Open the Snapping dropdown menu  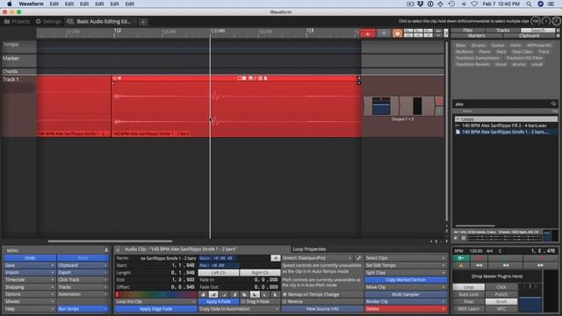30,287
